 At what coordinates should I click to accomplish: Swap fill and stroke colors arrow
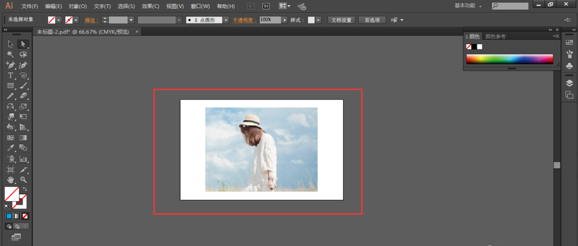[25, 189]
